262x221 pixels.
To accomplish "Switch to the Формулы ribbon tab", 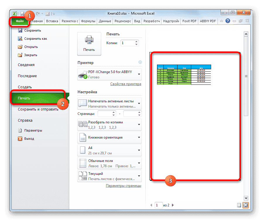I will tap(88, 21).
